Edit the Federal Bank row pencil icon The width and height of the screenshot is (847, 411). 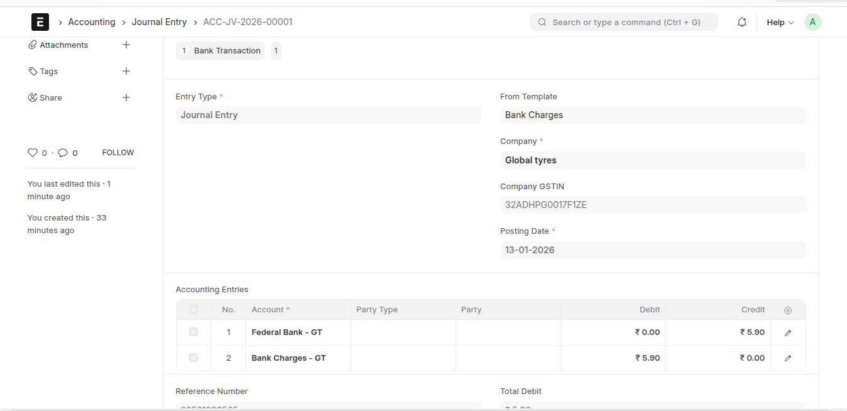pyautogui.click(x=788, y=332)
